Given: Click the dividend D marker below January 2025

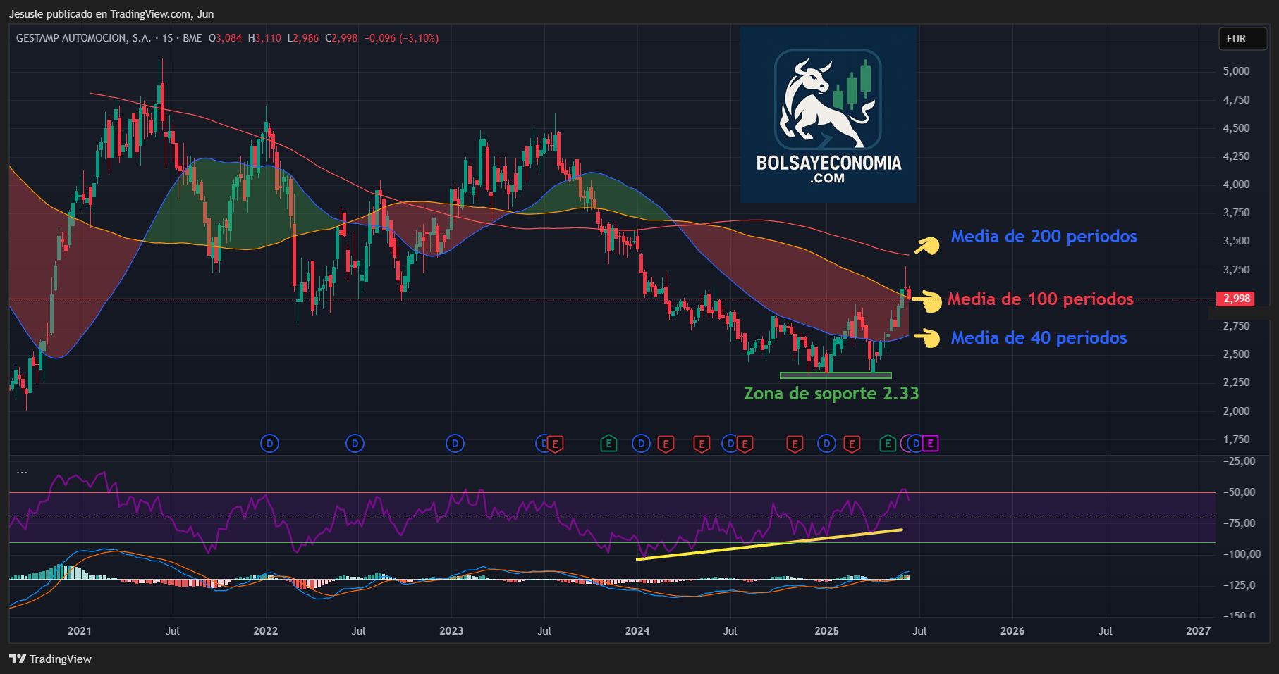Looking at the screenshot, I should 826,444.
